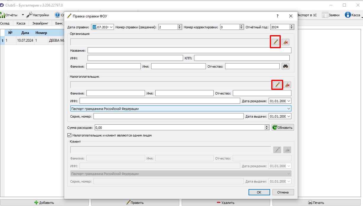Click the Добавить button at bottom
363x208 pixels.
[44, 203]
